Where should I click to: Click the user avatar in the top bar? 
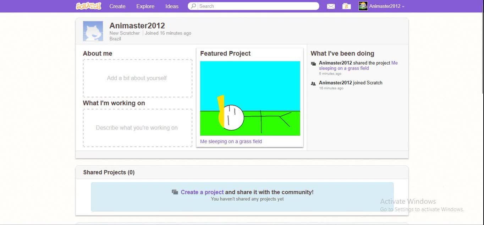[363, 6]
